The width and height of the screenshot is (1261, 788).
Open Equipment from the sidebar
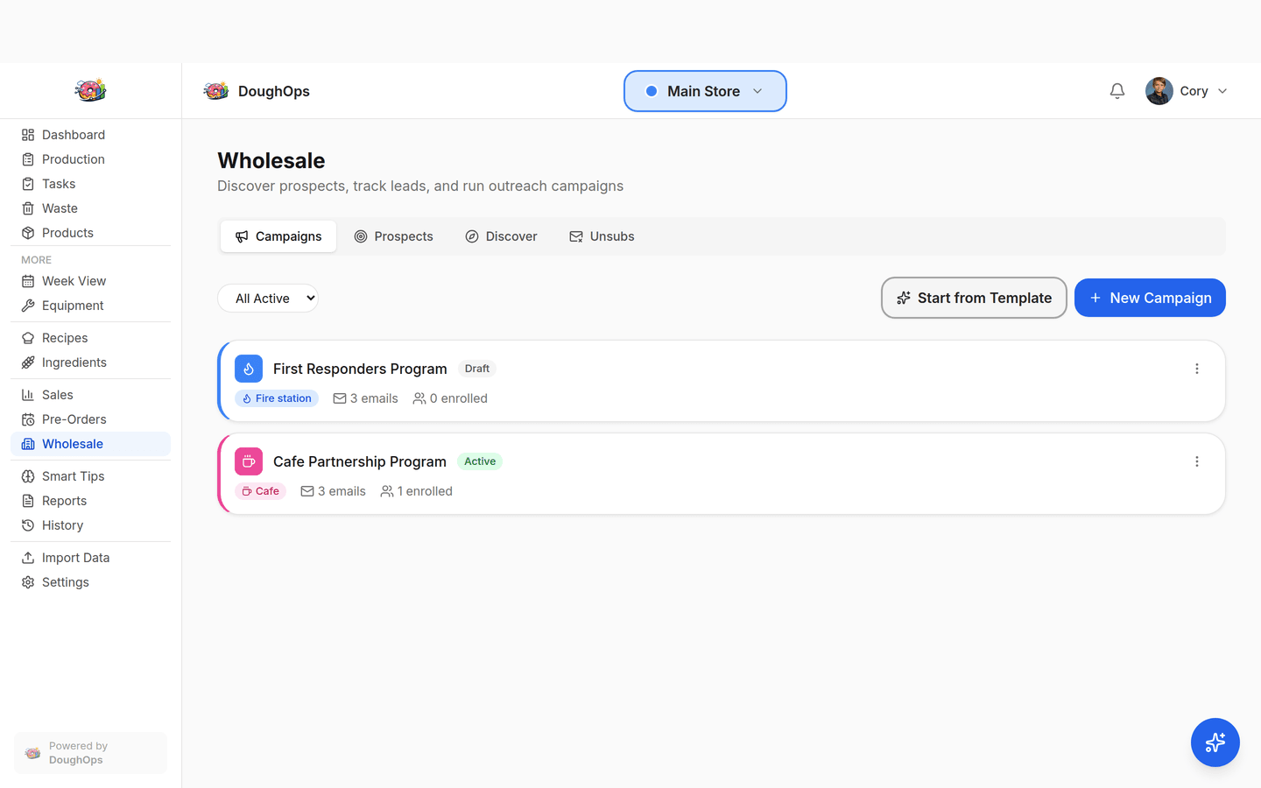point(70,306)
